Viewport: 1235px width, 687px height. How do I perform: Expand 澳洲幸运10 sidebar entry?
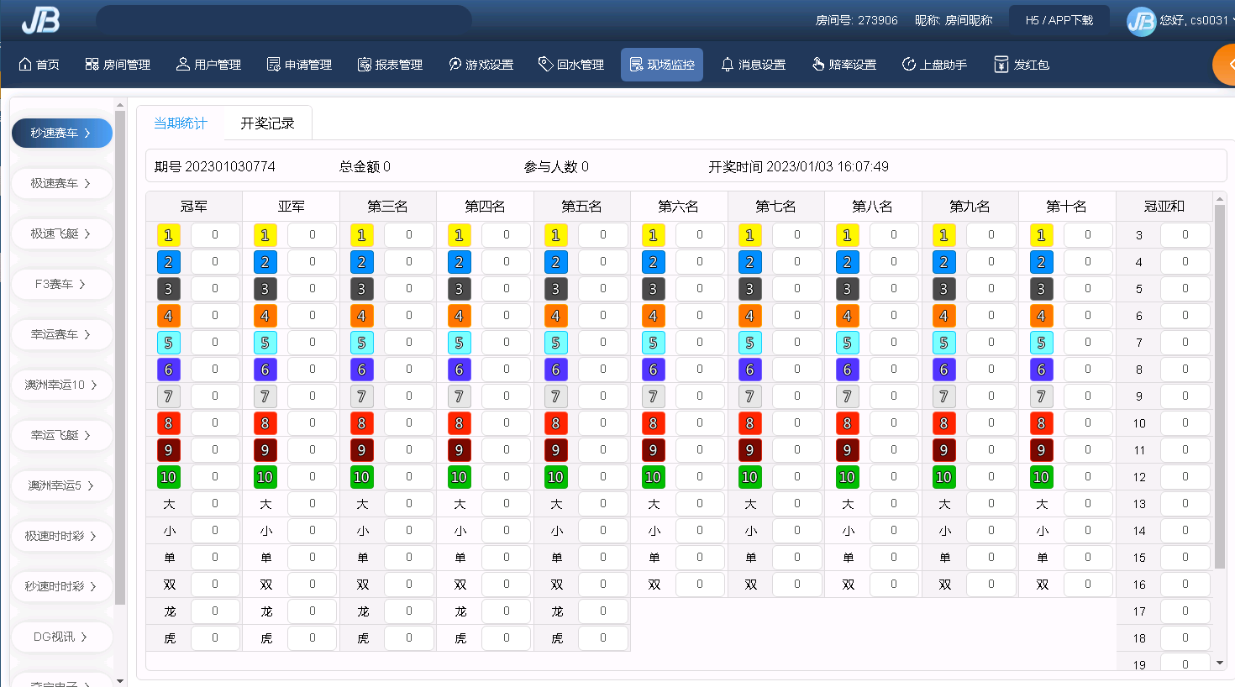click(x=61, y=385)
